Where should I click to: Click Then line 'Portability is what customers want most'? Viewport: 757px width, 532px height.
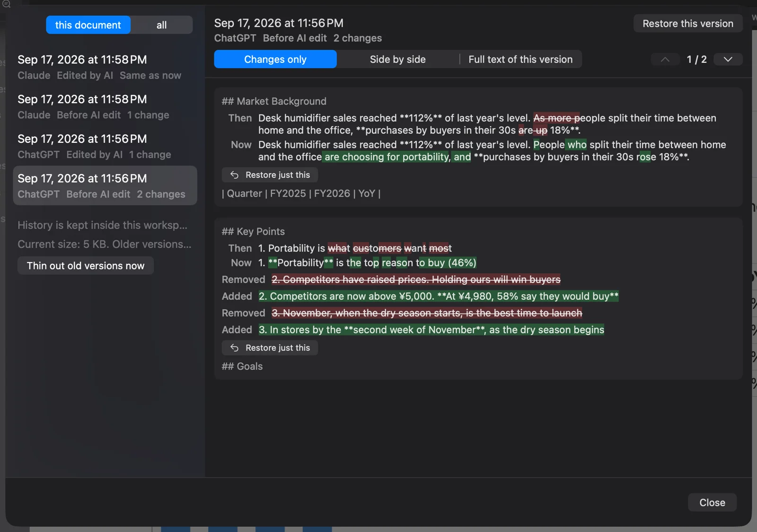[x=355, y=248]
